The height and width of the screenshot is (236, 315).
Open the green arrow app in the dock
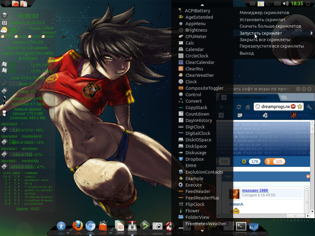[x=145, y=226]
